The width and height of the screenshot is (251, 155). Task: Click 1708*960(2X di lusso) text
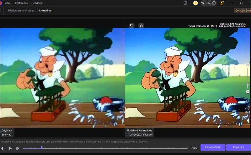coord(140,135)
